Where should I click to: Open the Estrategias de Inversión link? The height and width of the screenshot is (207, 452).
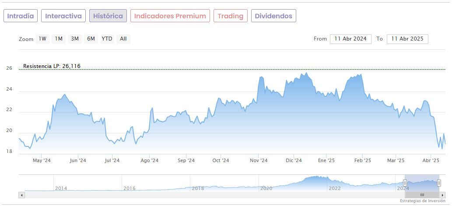coord(422,201)
